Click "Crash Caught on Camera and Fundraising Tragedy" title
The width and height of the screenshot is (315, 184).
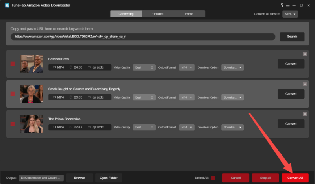[x=84, y=89]
